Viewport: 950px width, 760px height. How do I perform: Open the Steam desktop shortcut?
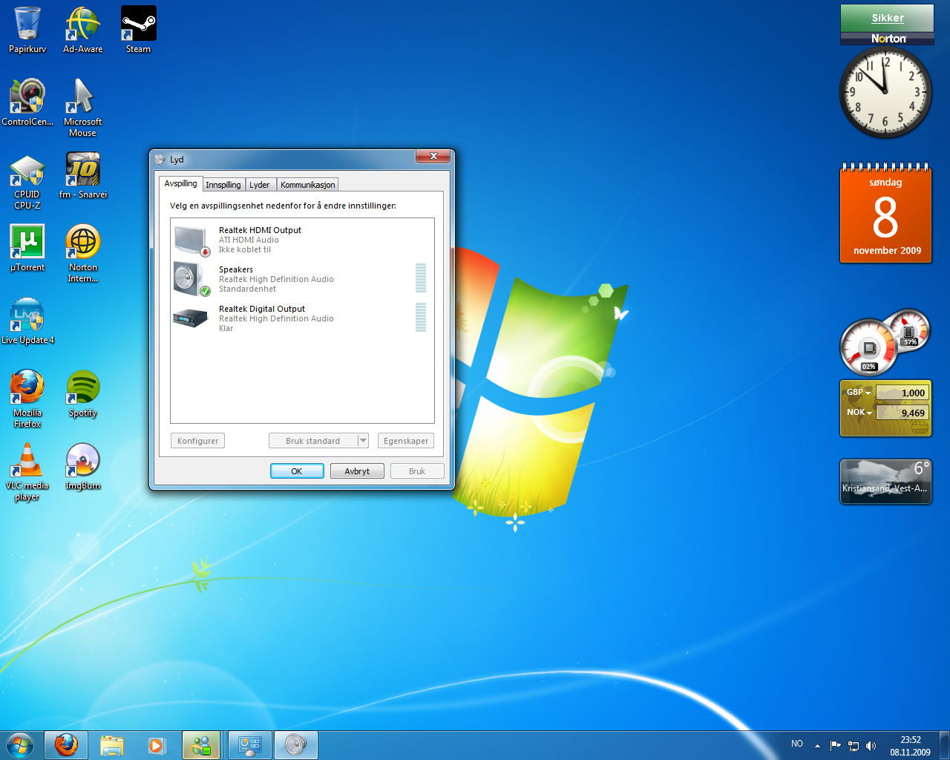(138, 30)
